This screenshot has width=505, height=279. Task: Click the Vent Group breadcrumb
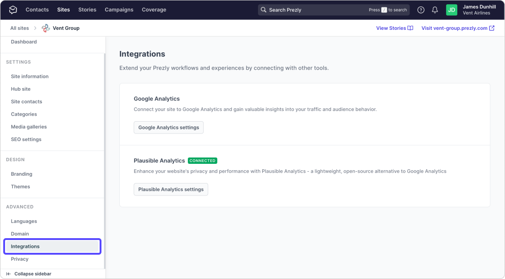pyautogui.click(x=66, y=28)
